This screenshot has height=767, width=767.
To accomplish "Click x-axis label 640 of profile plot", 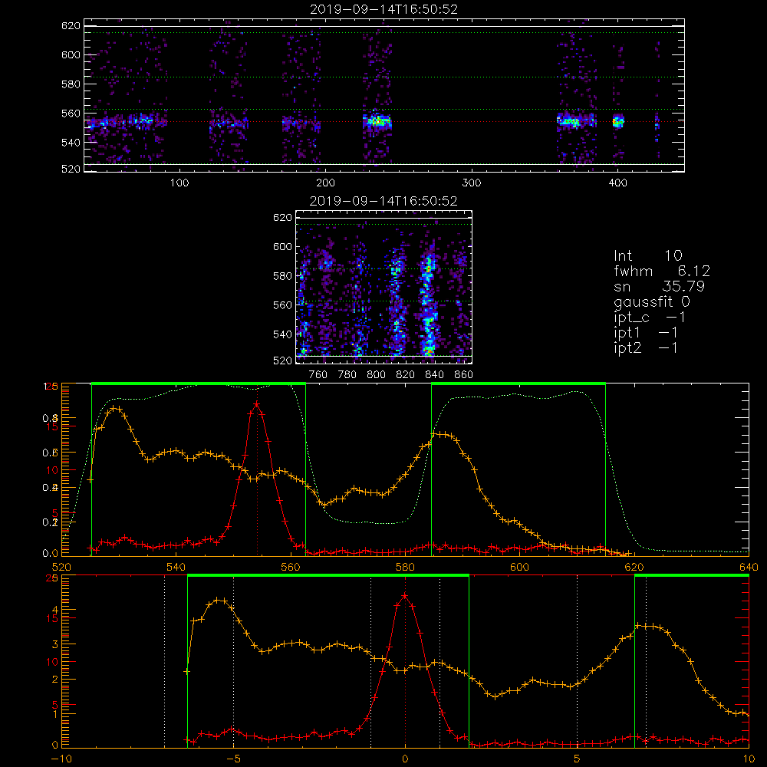I will click(x=749, y=567).
